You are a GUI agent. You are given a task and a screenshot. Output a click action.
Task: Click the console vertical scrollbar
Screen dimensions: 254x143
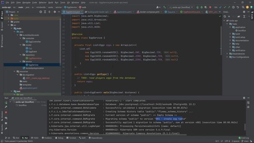tap(245, 127)
